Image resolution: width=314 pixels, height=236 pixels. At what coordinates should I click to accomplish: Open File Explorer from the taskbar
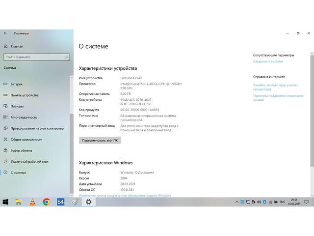19,202
